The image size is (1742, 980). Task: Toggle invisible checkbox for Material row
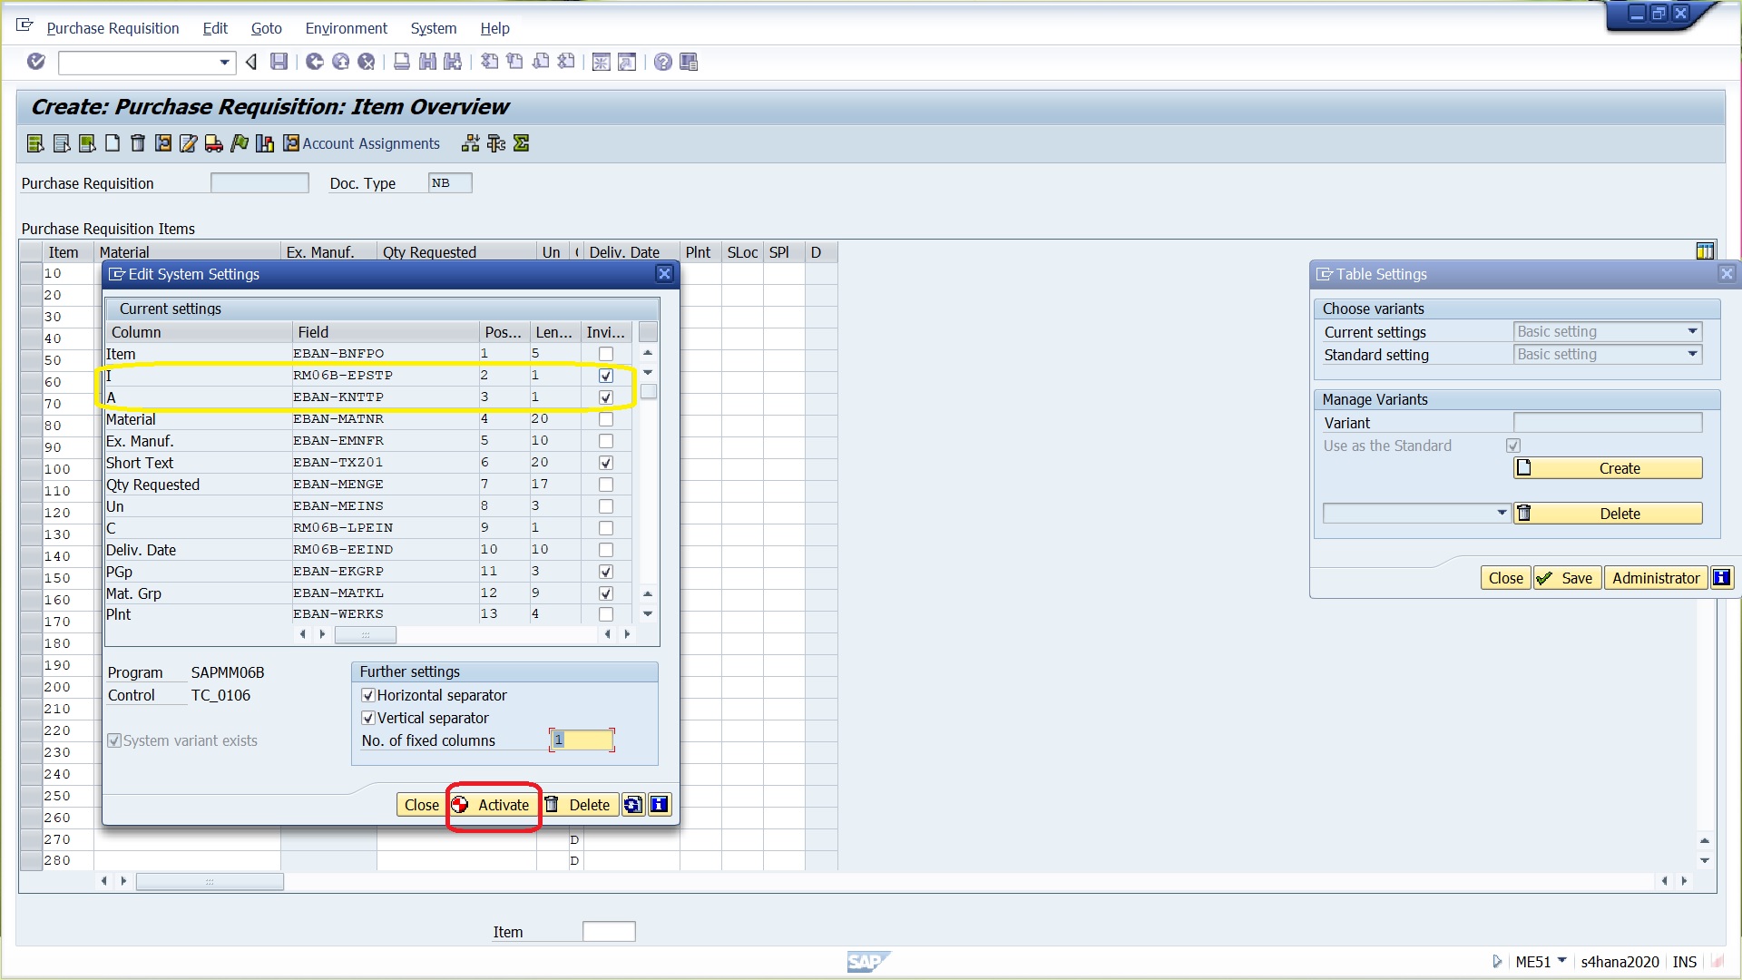pos(606,419)
